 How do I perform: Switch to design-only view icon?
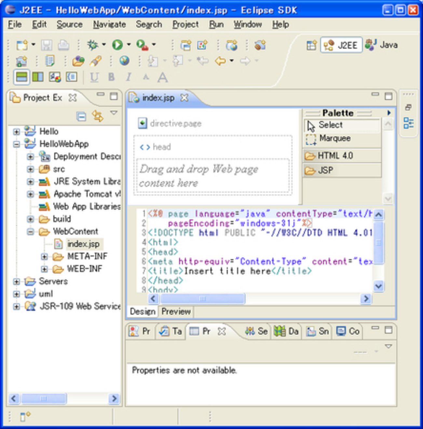click(55, 77)
